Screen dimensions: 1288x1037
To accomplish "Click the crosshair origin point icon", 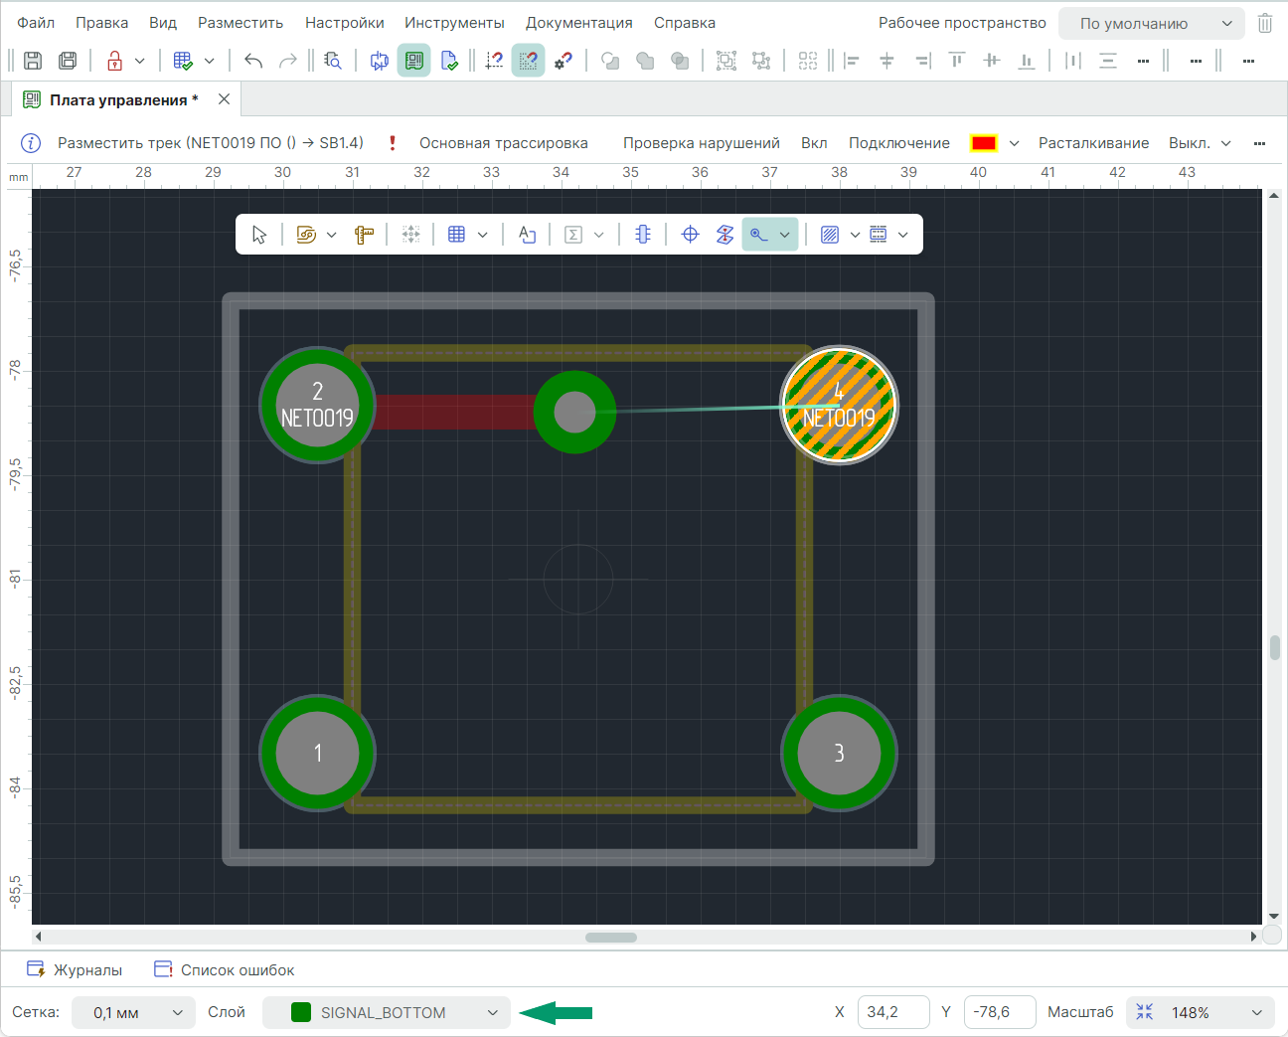I will 690,235.
